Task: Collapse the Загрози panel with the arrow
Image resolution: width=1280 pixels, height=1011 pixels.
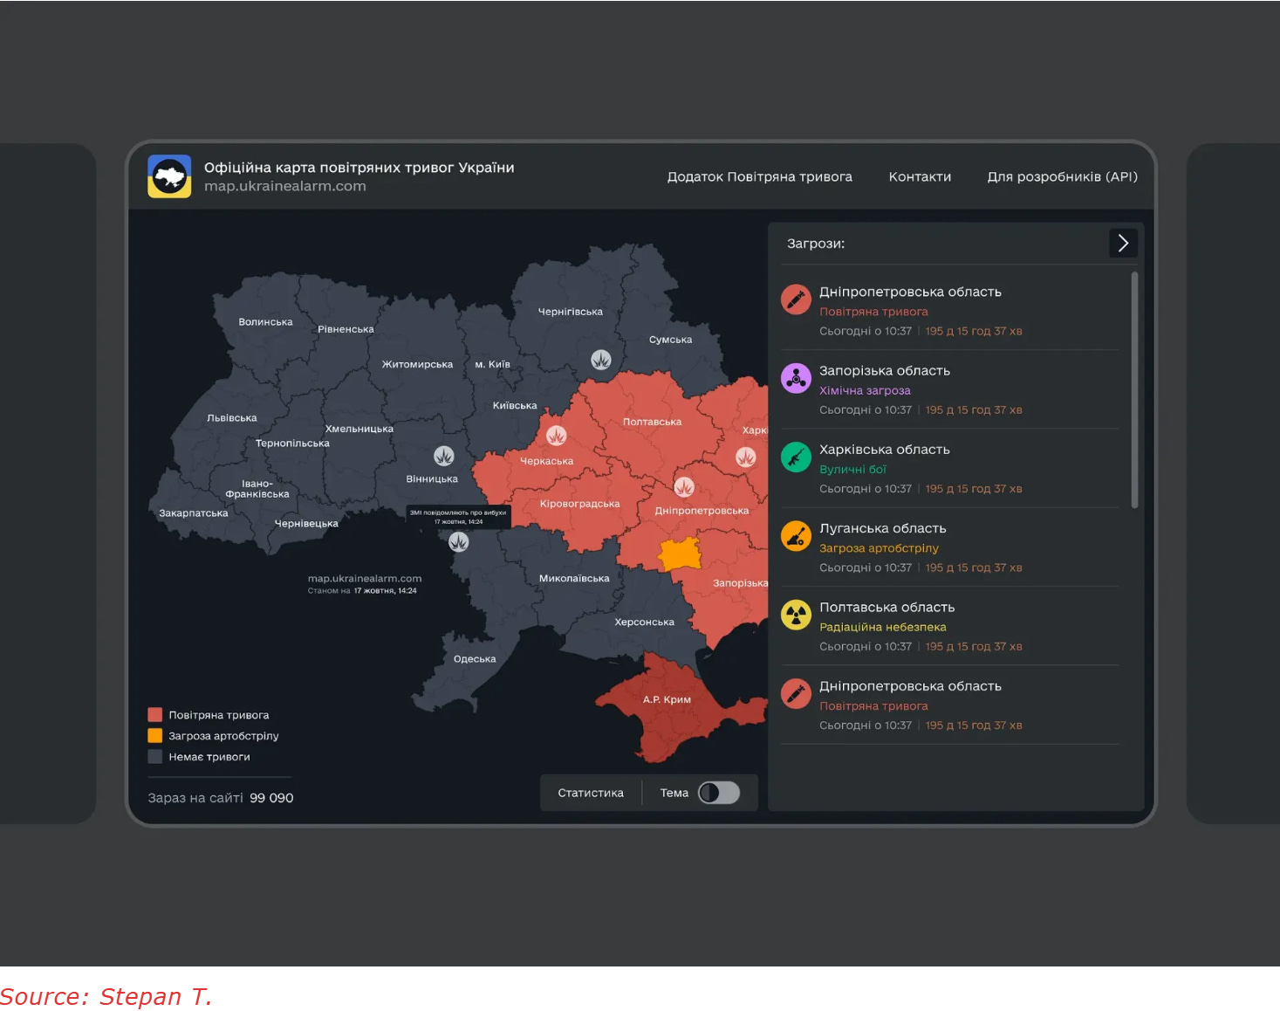Action: coord(1123,243)
